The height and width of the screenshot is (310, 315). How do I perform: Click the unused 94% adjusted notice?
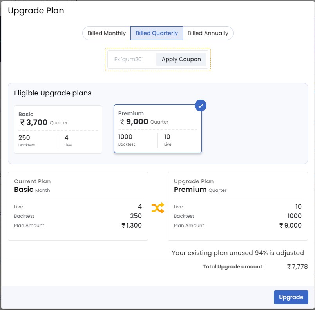(x=237, y=253)
